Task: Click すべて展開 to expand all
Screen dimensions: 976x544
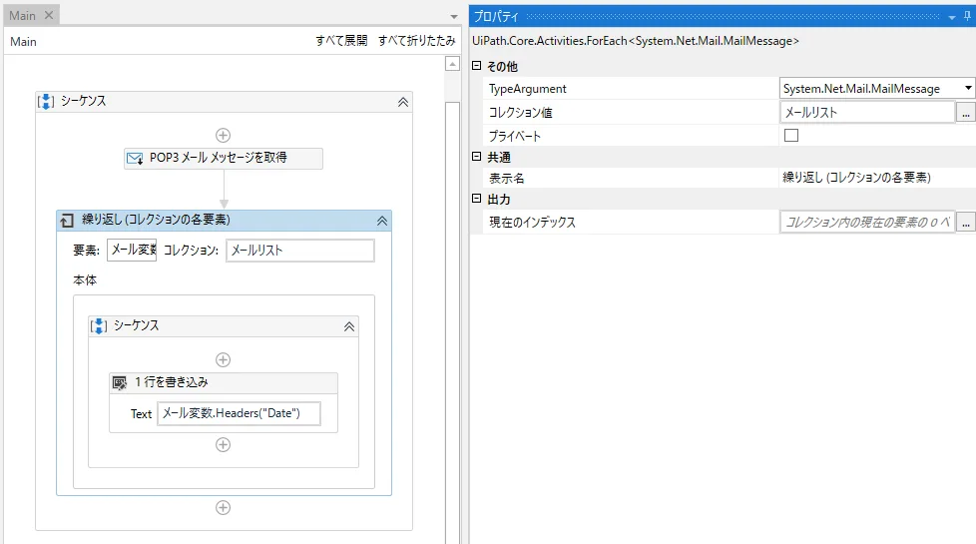Action: (341, 41)
